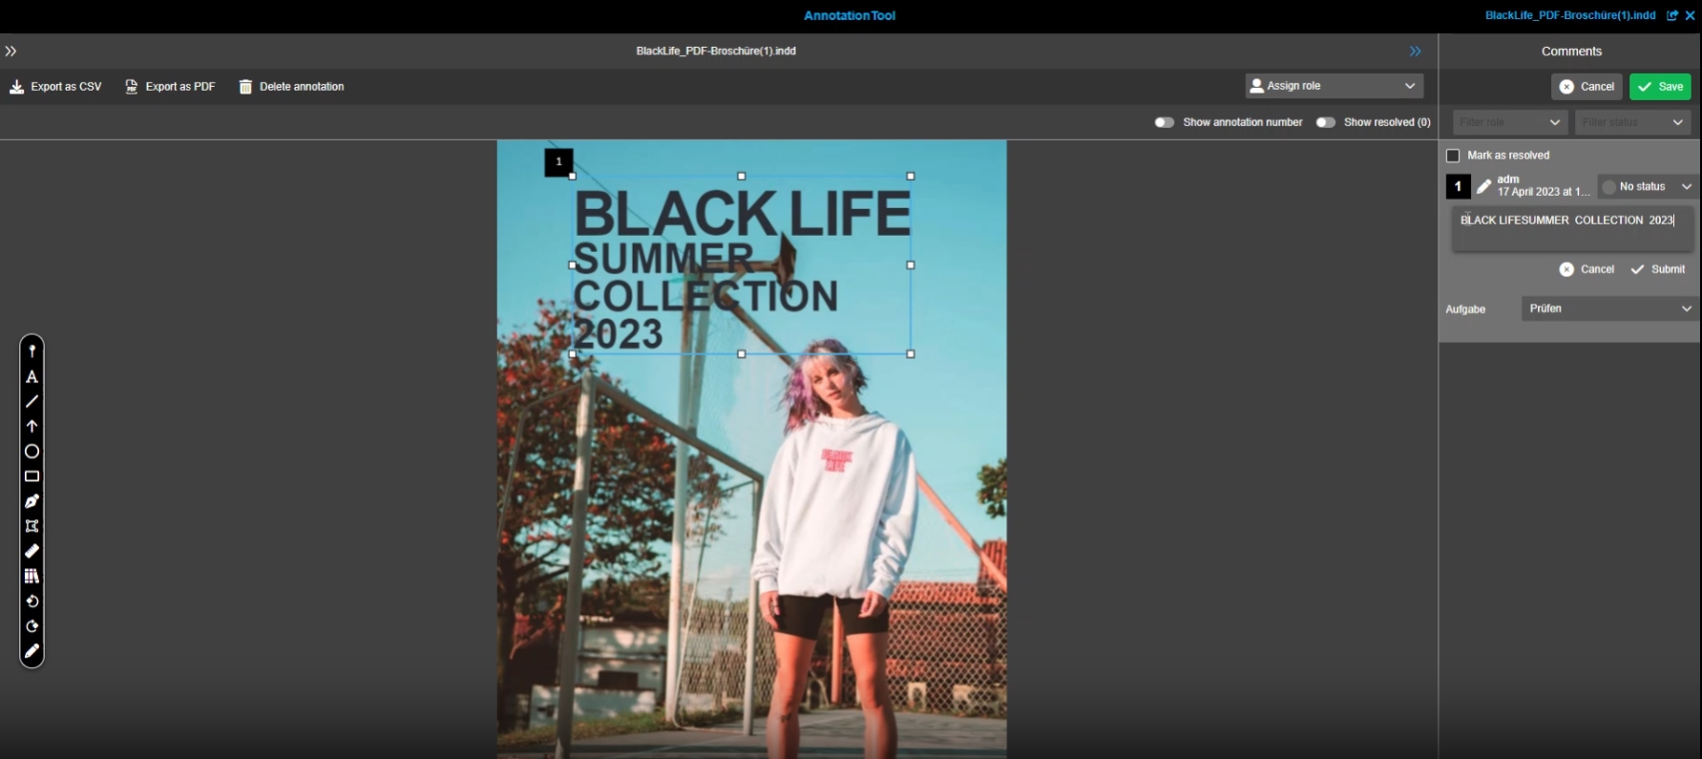Enable the Show resolved switch
Screen dimensions: 1702x759
pyautogui.click(x=1325, y=122)
